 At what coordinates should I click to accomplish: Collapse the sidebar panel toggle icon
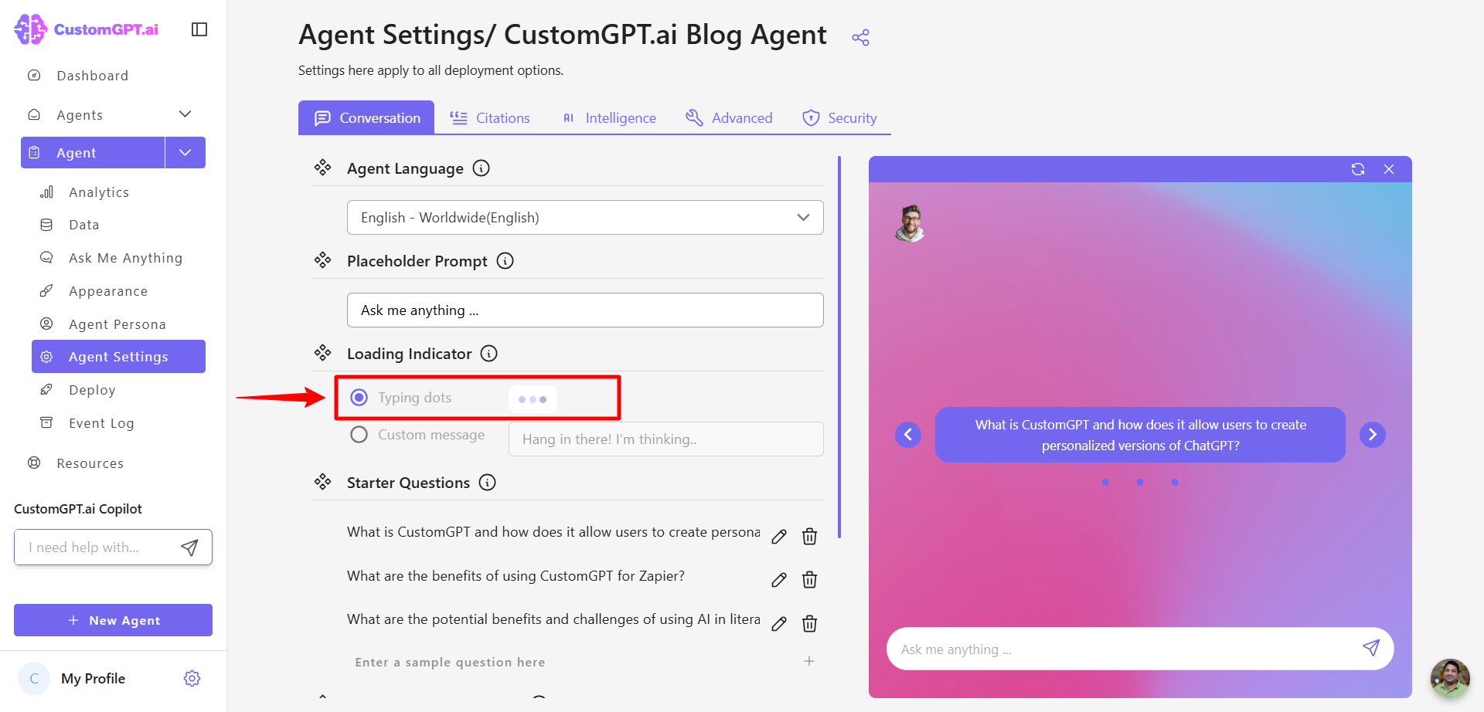point(199,29)
